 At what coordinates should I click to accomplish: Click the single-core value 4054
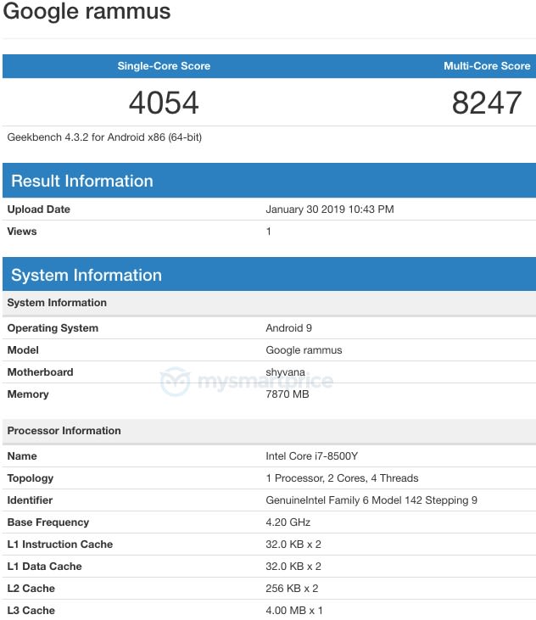(x=164, y=103)
